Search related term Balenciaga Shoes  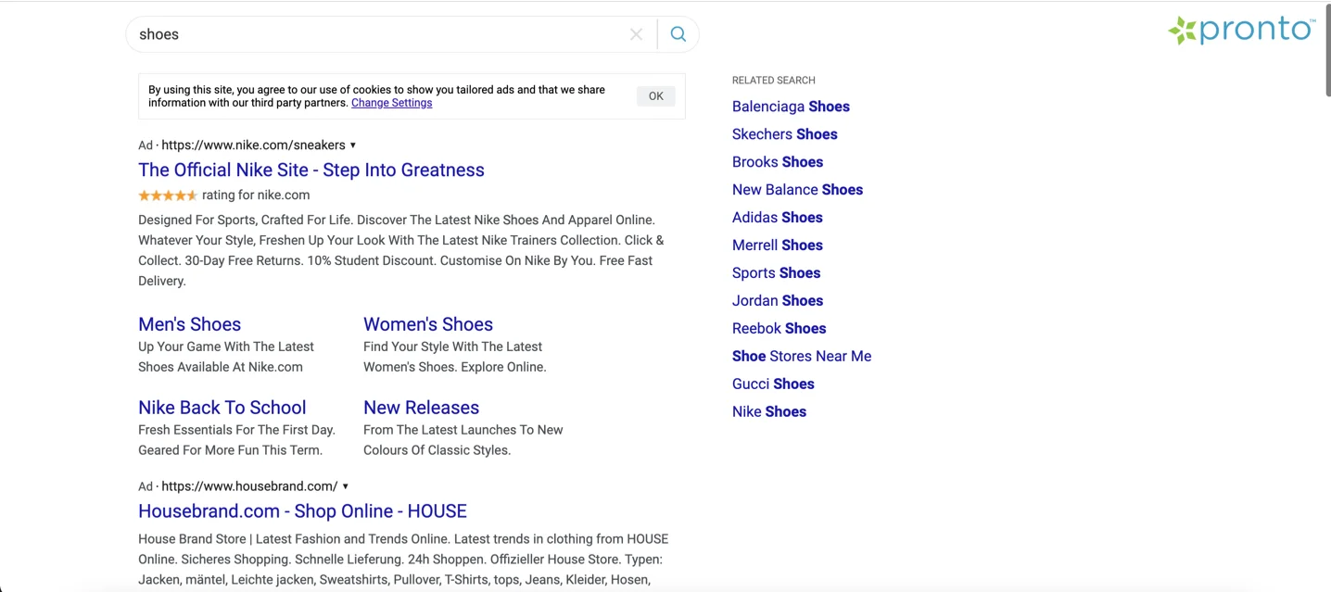pyautogui.click(x=791, y=107)
